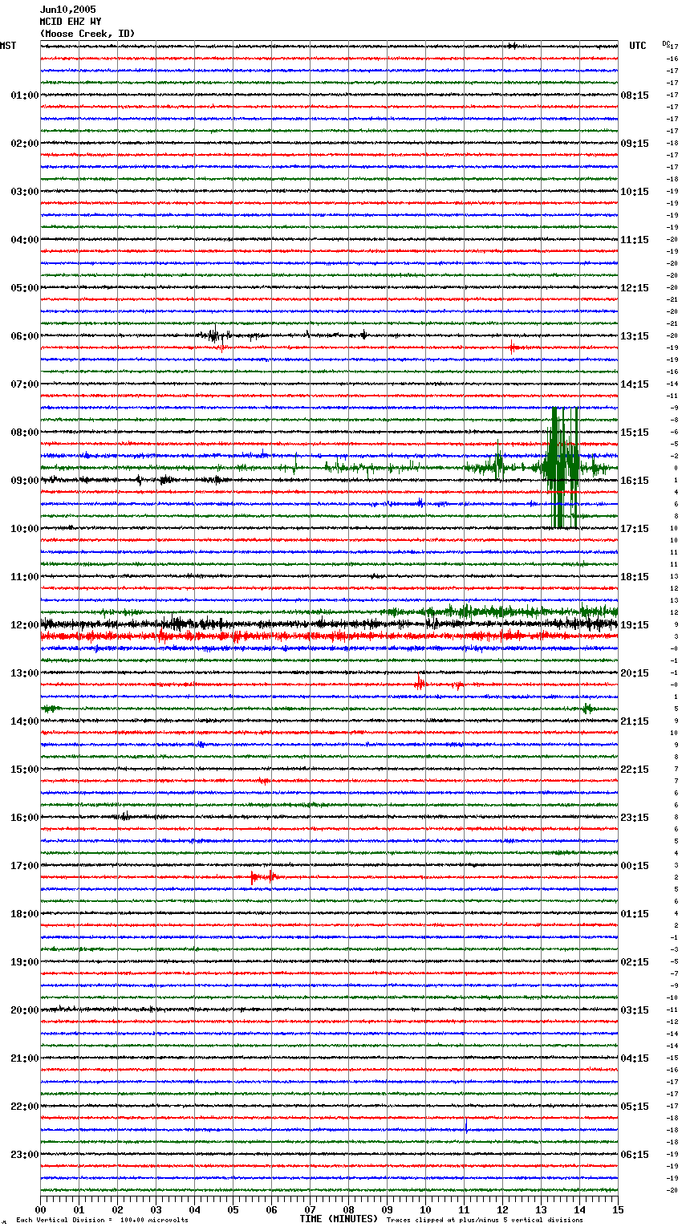Click the "17:15" UTC time label
The width and height of the screenshot is (682, 1231).
pyautogui.click(x=635, y=529)
